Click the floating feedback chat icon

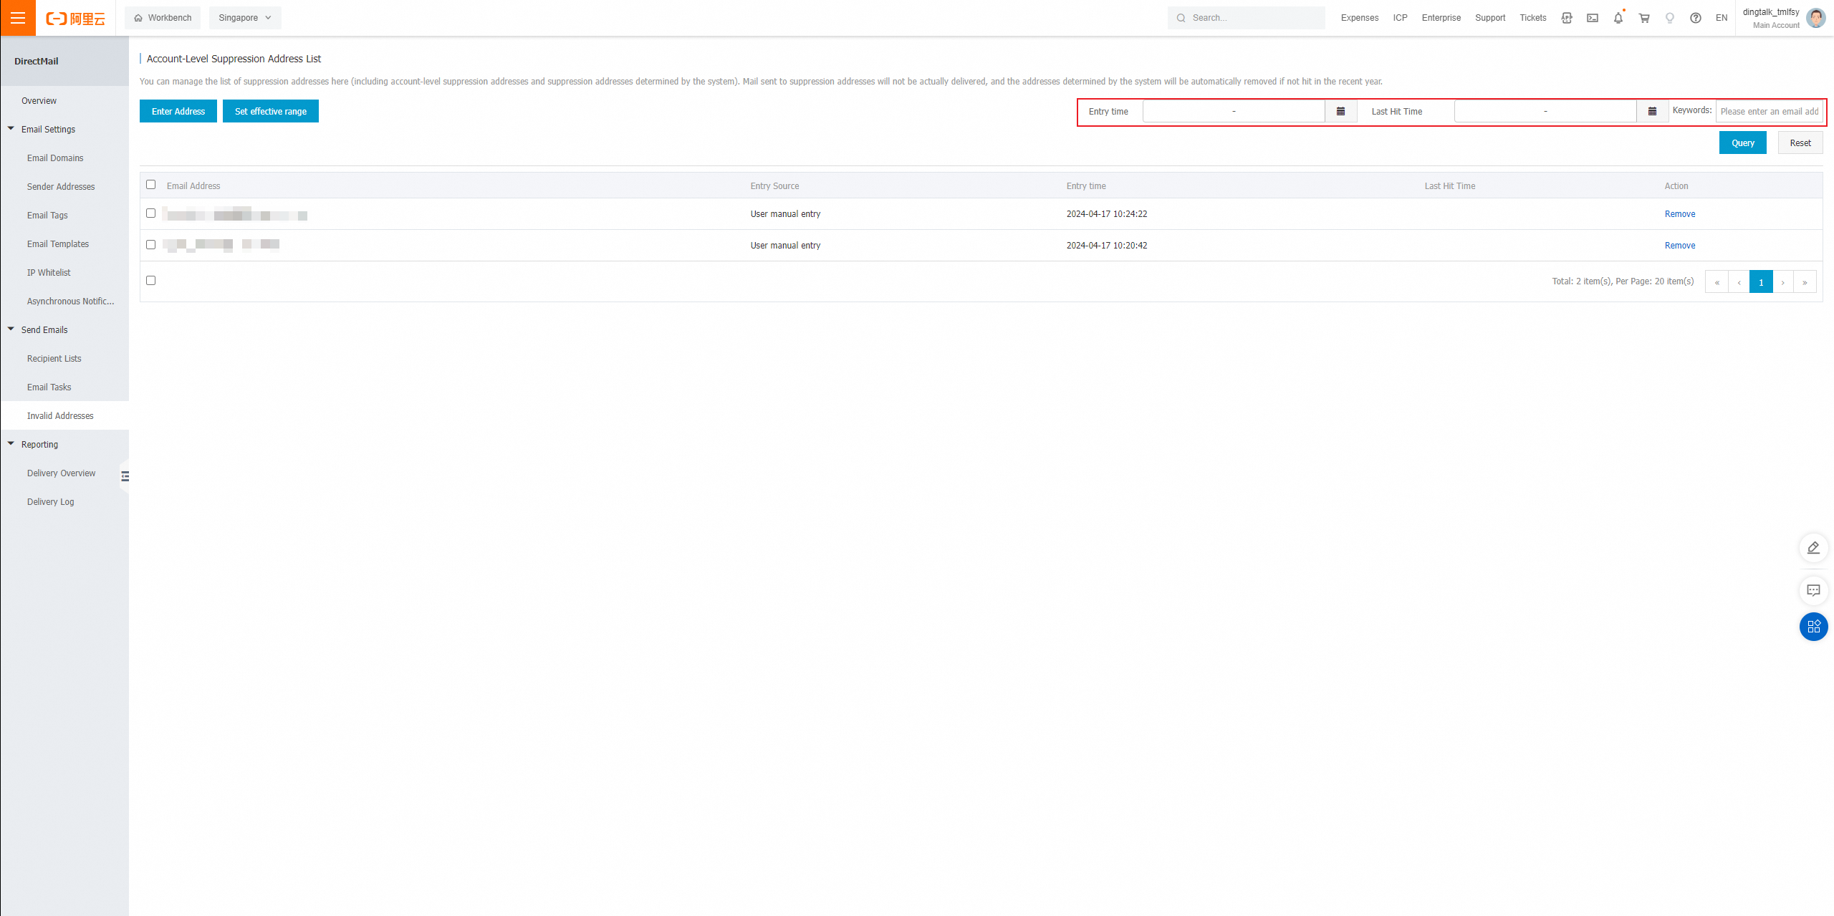pyautogui.click(x=1813, y=591)
